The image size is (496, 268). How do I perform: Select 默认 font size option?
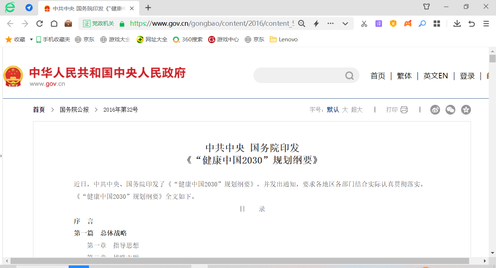point(333,110)
